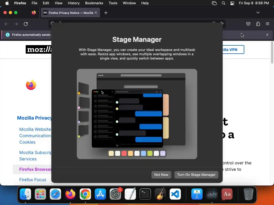Open the Tools menu
274x205 pixels.
tap(113, 3)
